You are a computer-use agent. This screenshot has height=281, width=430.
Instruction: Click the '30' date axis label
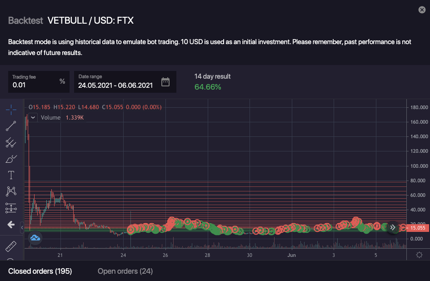[x=250, y=255]
